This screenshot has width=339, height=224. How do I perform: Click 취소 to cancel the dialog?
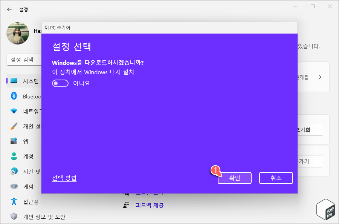click(276, 178)
